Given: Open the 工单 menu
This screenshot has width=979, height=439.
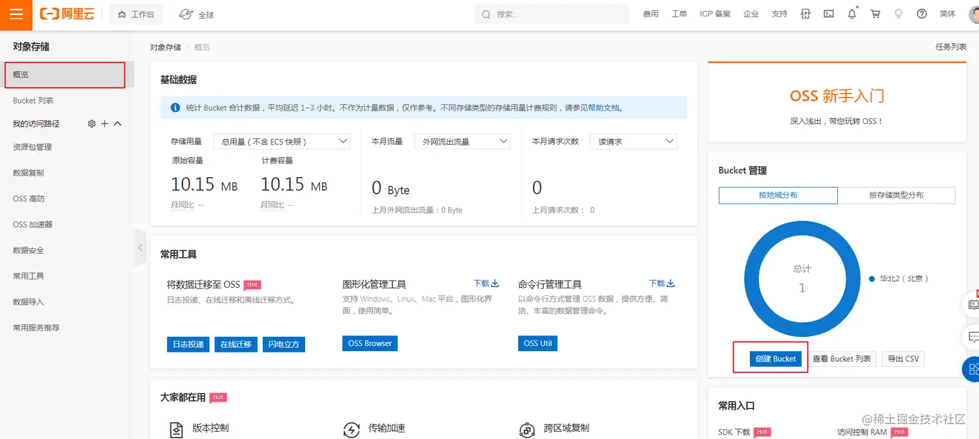Looking at the screenshot, I should pyautogui.click(x=679, y=14).
